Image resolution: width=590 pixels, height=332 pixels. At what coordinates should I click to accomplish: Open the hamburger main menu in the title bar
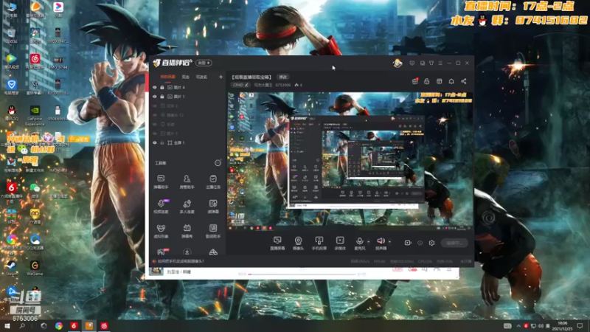coord(440,63)
